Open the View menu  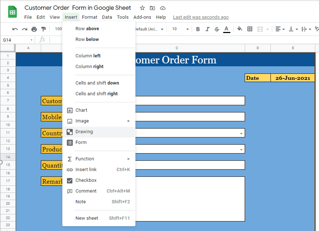(x=55, y=17)
